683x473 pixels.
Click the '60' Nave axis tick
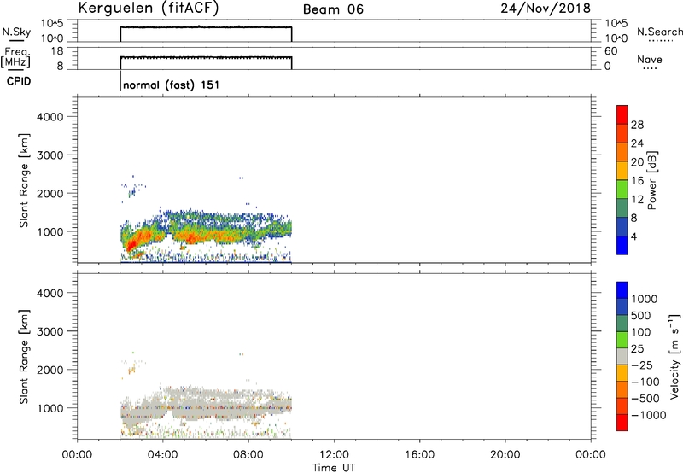[611, 51]
